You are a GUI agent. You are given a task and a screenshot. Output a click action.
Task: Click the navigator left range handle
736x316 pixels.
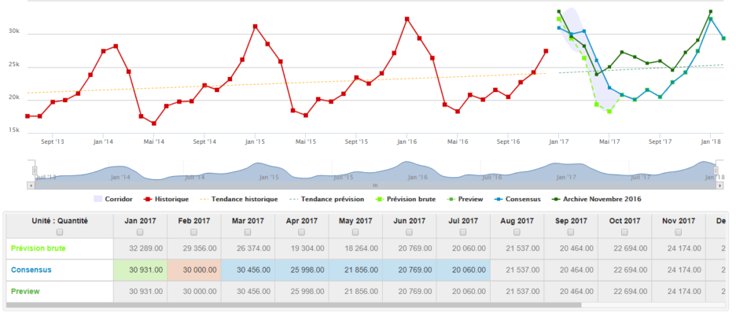35,171
